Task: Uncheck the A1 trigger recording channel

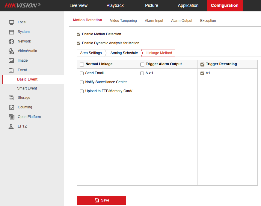Action: [202, 73]
